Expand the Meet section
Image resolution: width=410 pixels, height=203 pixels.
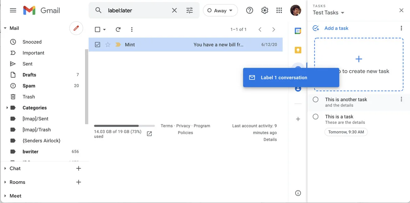point(5,196)
